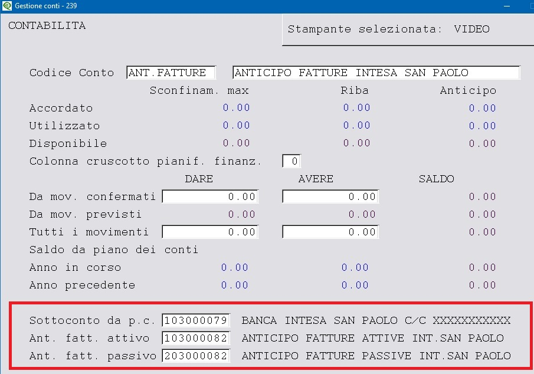Click the SALDO column header
The width and height of the screenshot is (534, 374).
tap(436, 179)
